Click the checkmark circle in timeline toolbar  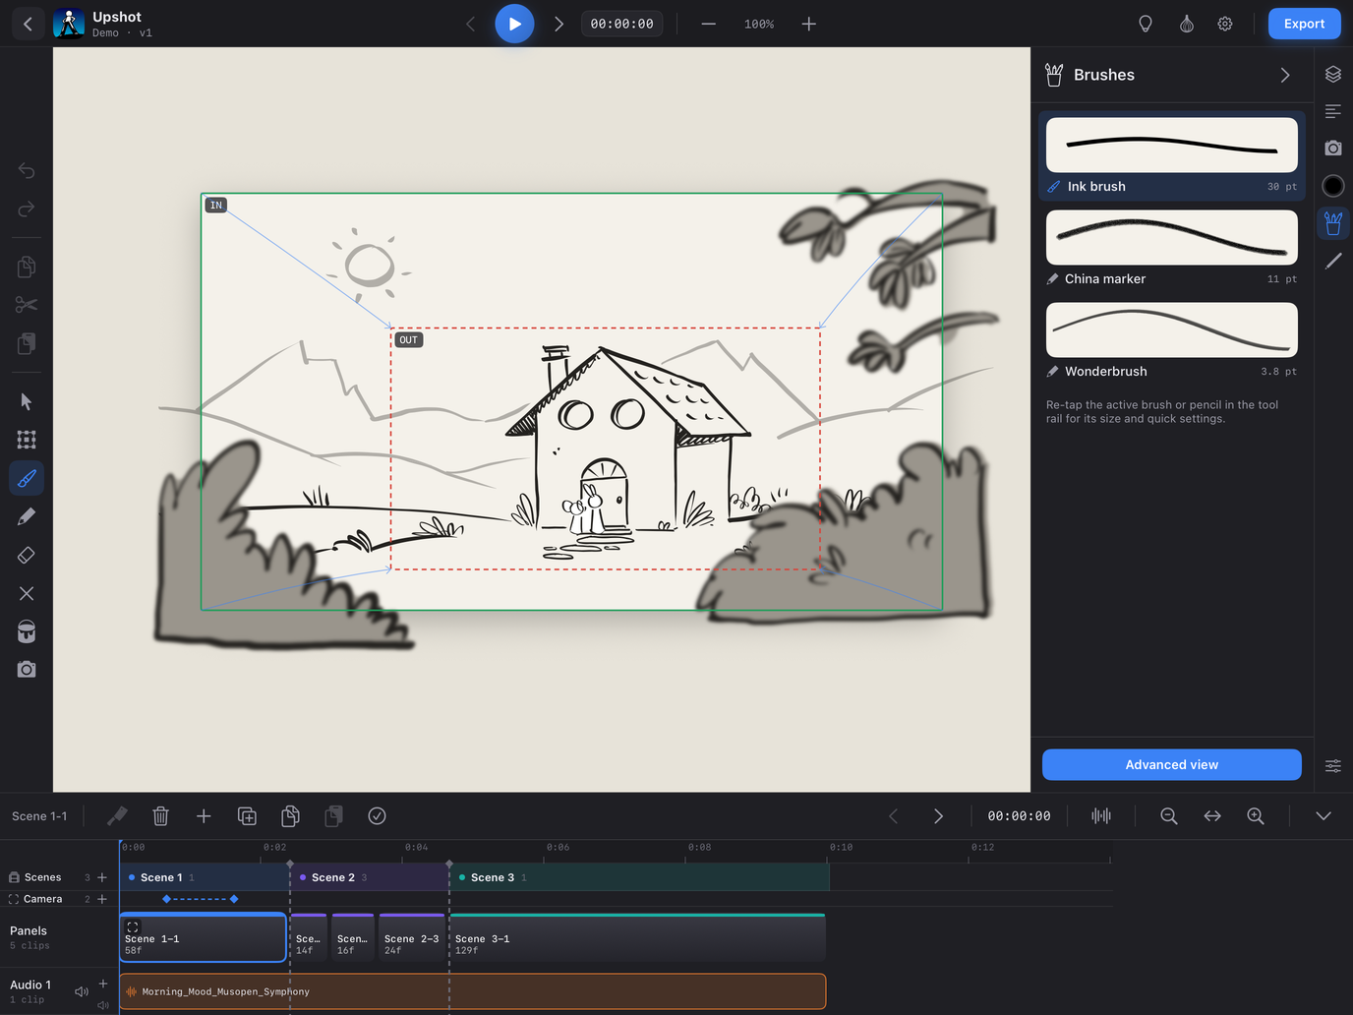(x=377, y=816)
